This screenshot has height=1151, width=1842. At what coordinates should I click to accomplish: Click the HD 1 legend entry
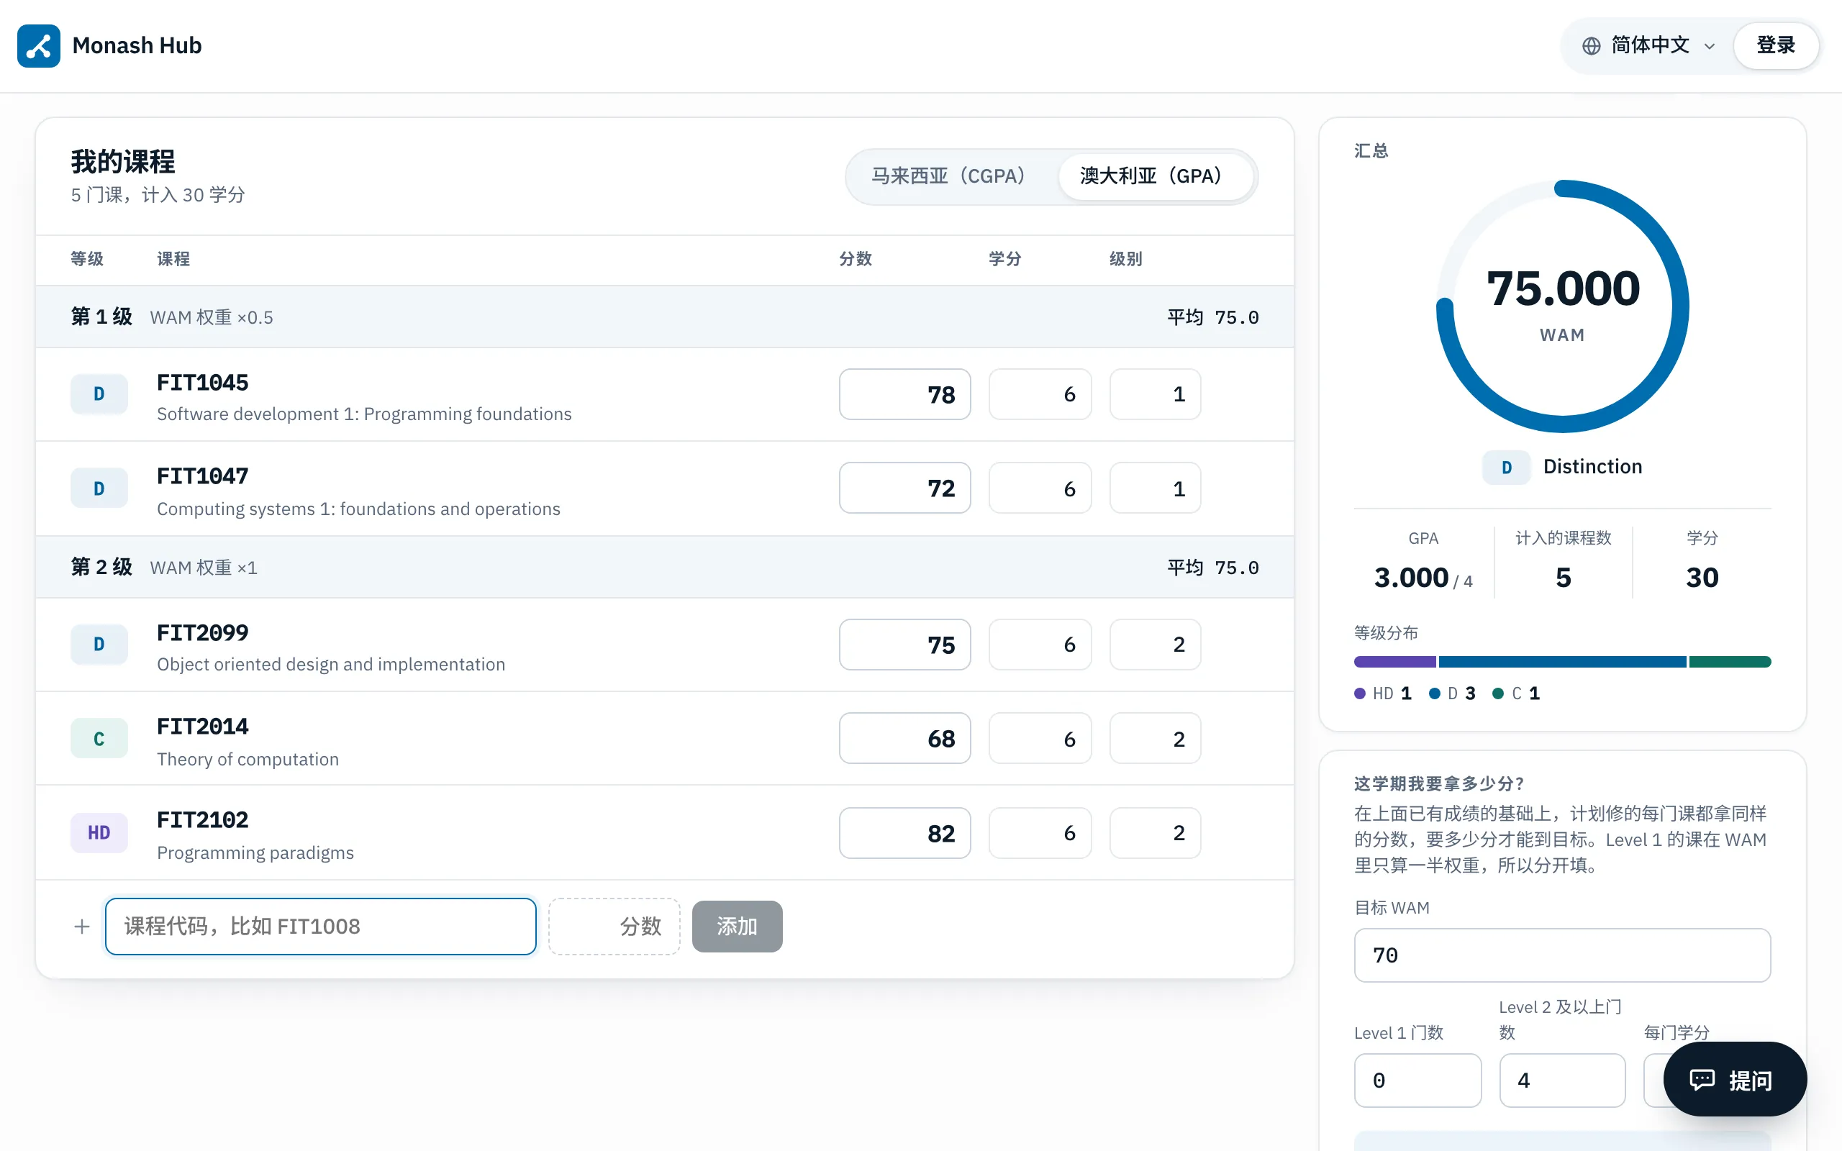coord(1384,693)
